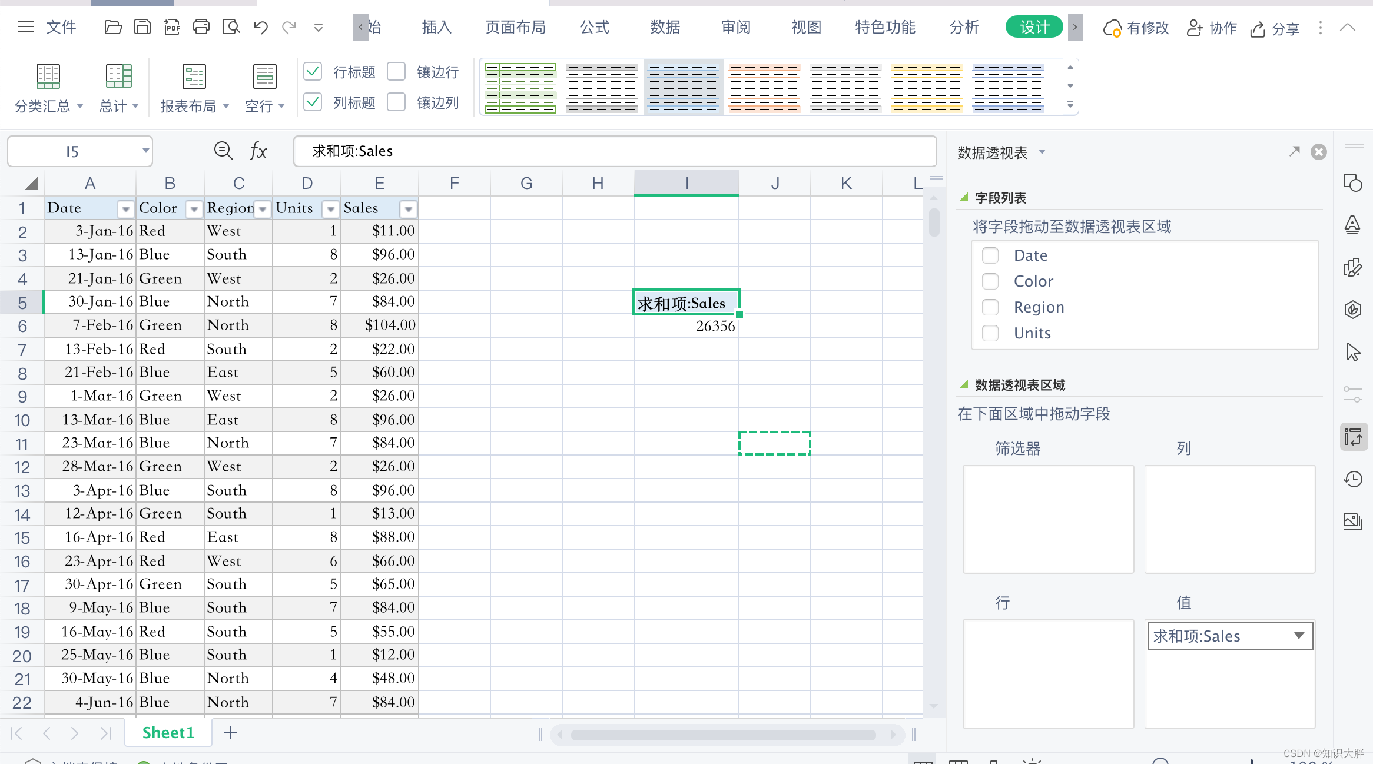The width and height of the screenshot is (1373, 764).
Task: Click the 文件 menu
Action: (x=61, y=27)
